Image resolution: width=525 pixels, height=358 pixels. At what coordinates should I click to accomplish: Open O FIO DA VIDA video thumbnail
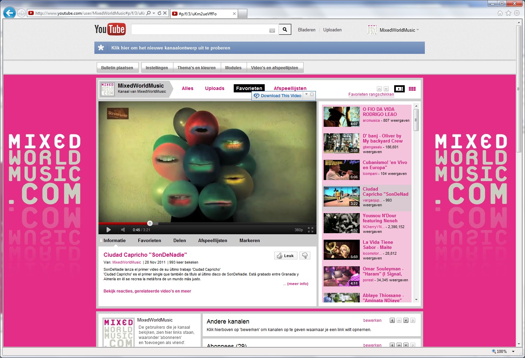pyautogui.click(x=341, y=117)
